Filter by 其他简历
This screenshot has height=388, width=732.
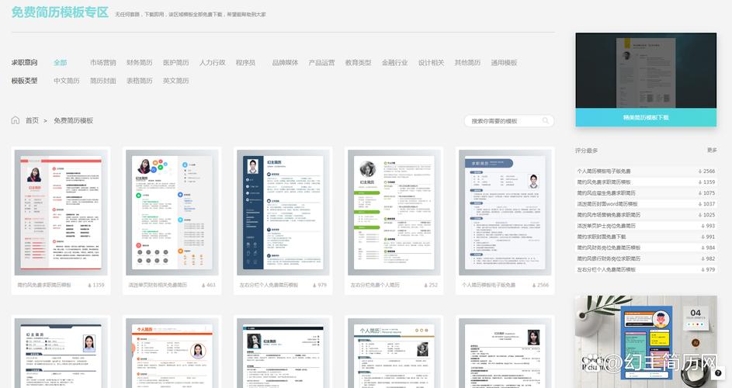(x=467, y=63)
